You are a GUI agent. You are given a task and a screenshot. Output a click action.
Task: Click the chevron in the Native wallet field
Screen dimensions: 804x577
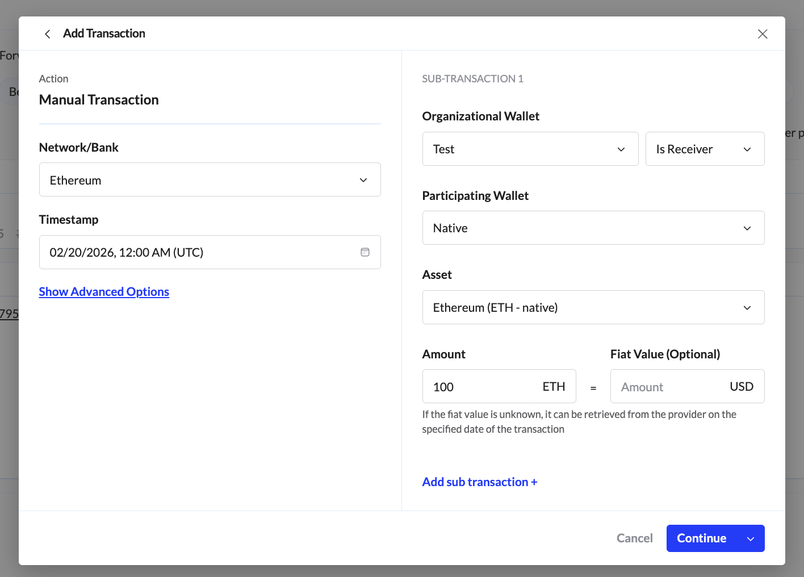[x=747, y=228]
